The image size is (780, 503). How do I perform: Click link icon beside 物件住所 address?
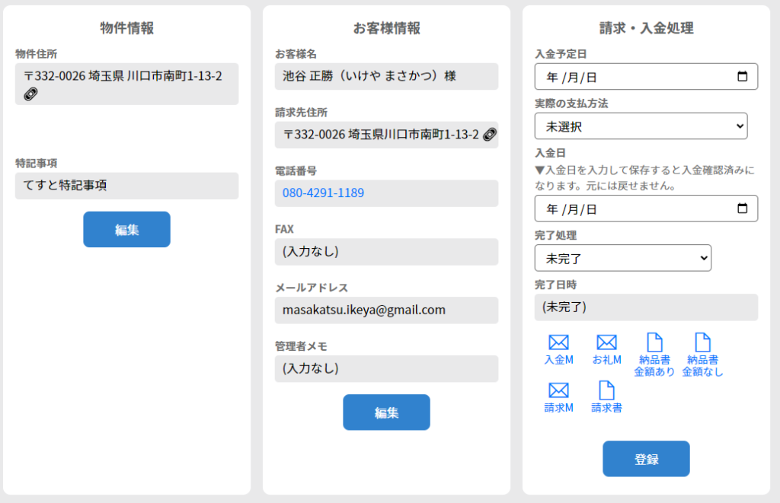31,94
